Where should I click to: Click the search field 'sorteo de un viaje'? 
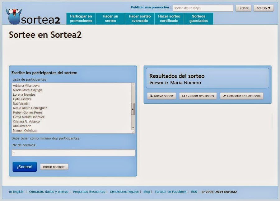(203, 8)
